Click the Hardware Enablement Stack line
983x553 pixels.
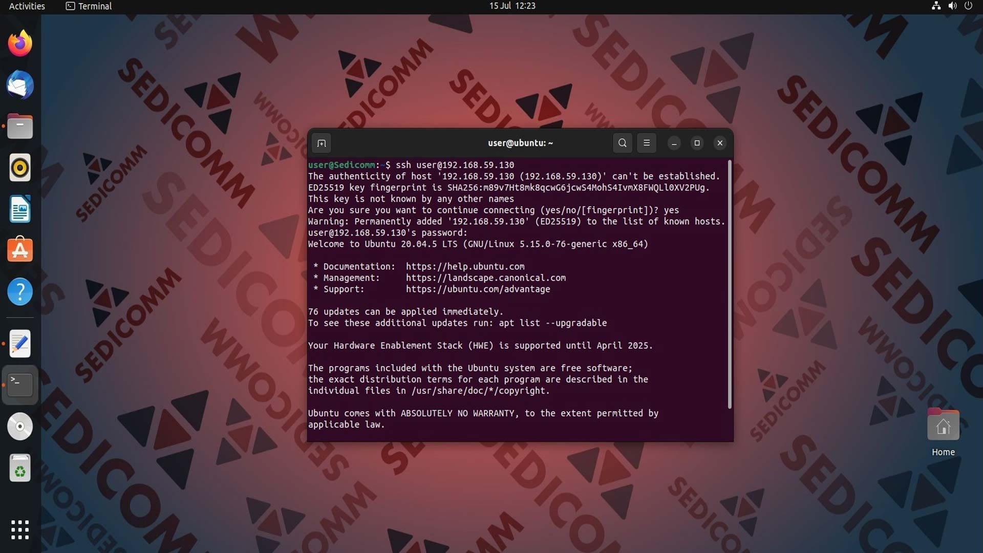pos(480,346)
